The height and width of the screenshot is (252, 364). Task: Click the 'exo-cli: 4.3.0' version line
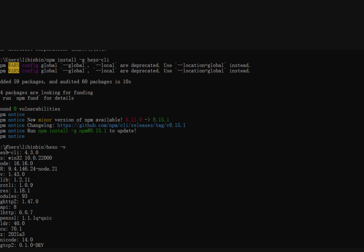pyautogui.click(x=19, y=153)
